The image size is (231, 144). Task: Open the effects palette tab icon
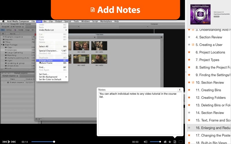tap(15, 30)
